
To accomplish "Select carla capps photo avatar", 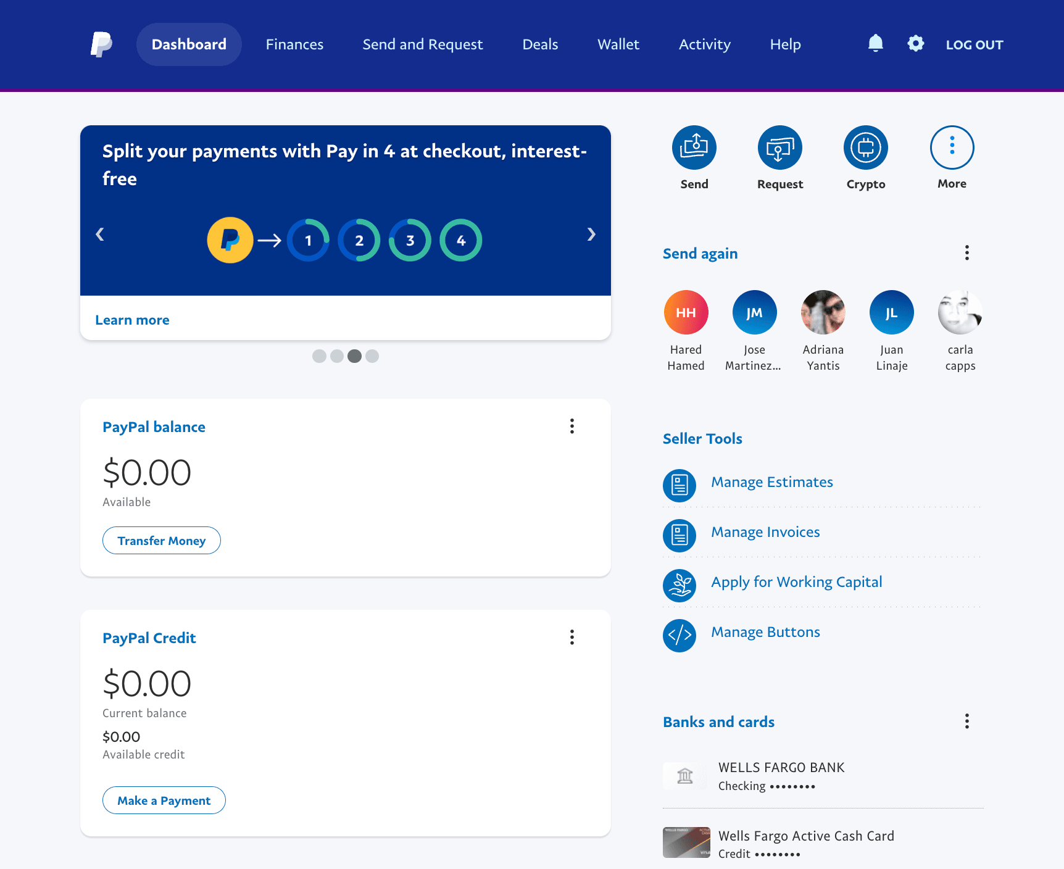I will 960,312.
